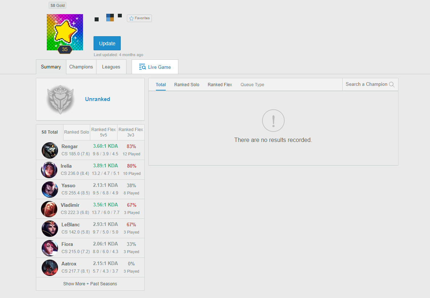
Task: Open the Live Game view
Action: click(155, 67)
